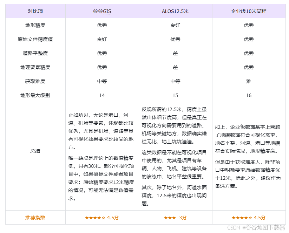Click paragraph starting '但是由于获取难度大'
The height and width of the screenshot is (233, 289).
[x=248, y=174]
